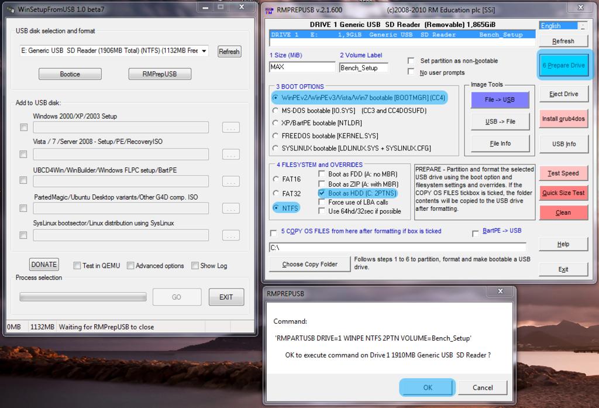Viewport: 599px width, 408px height.
Task: Check No user prompts option
Action: [411, 72]
